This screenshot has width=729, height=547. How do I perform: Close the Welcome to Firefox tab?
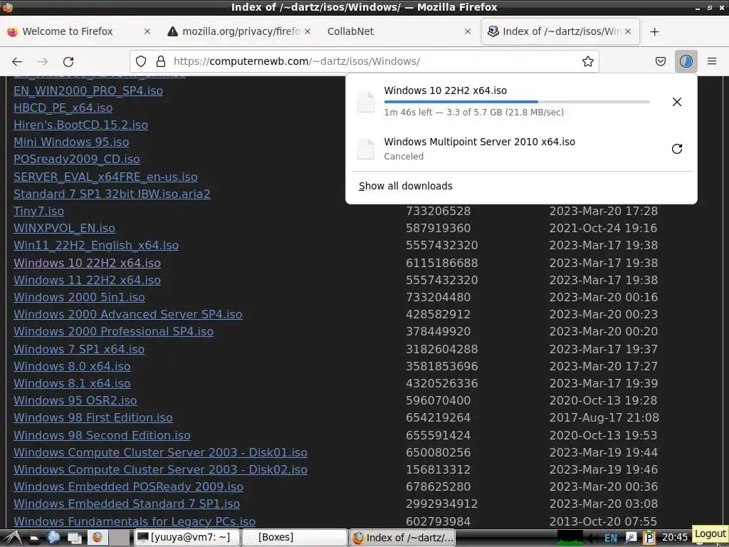(x=147, y=31)
